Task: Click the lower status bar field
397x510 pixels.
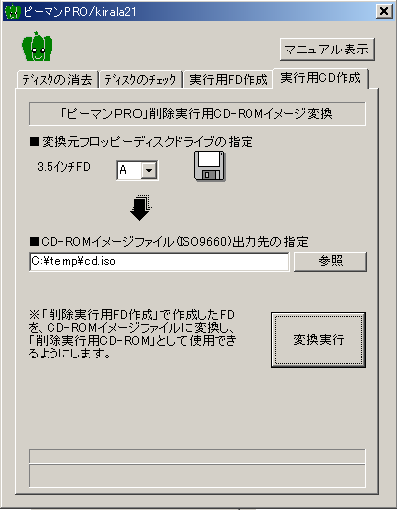Action: [x=197, y=476]
